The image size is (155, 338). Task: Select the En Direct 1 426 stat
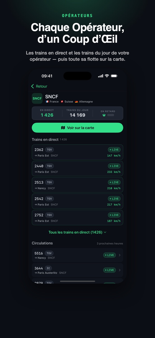click(47, 113)
